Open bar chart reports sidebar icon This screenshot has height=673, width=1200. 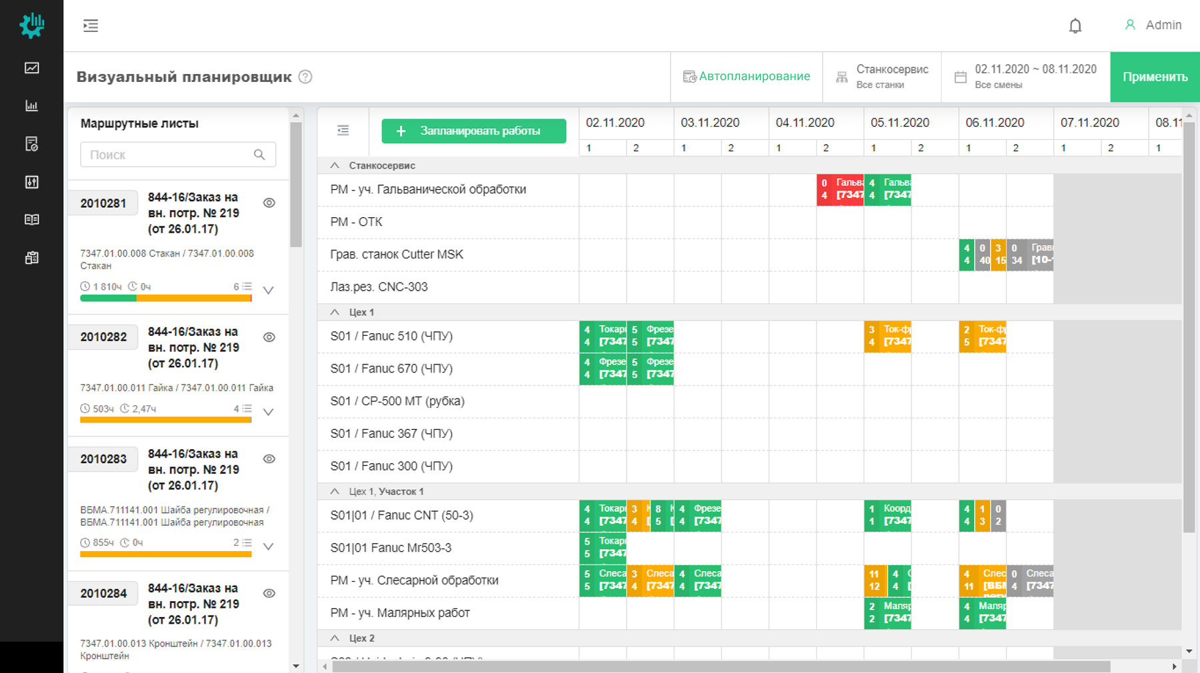31,106
